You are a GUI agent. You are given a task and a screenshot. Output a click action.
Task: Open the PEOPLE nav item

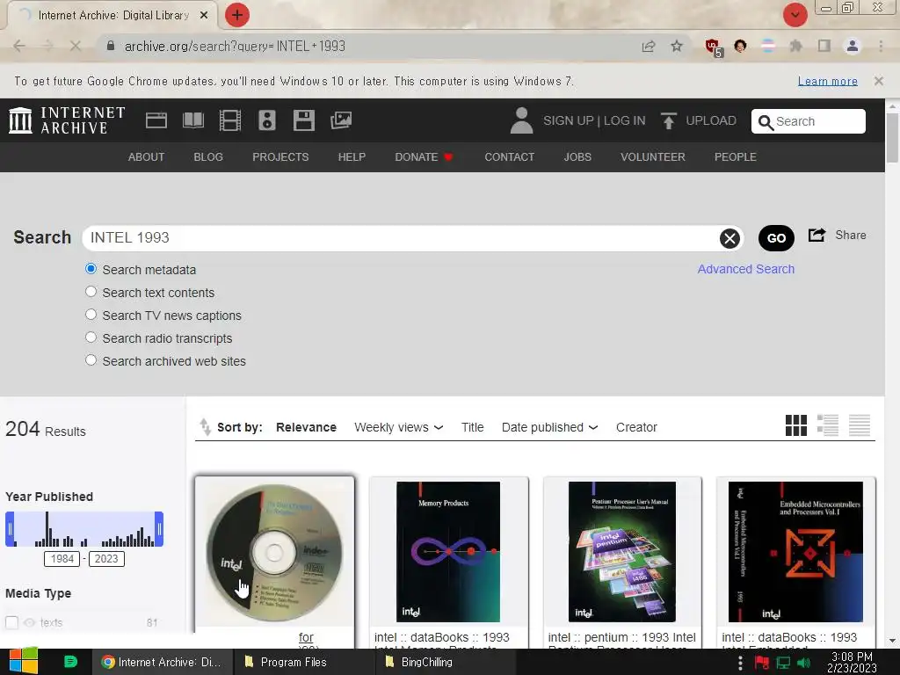(x=736, y=156)
